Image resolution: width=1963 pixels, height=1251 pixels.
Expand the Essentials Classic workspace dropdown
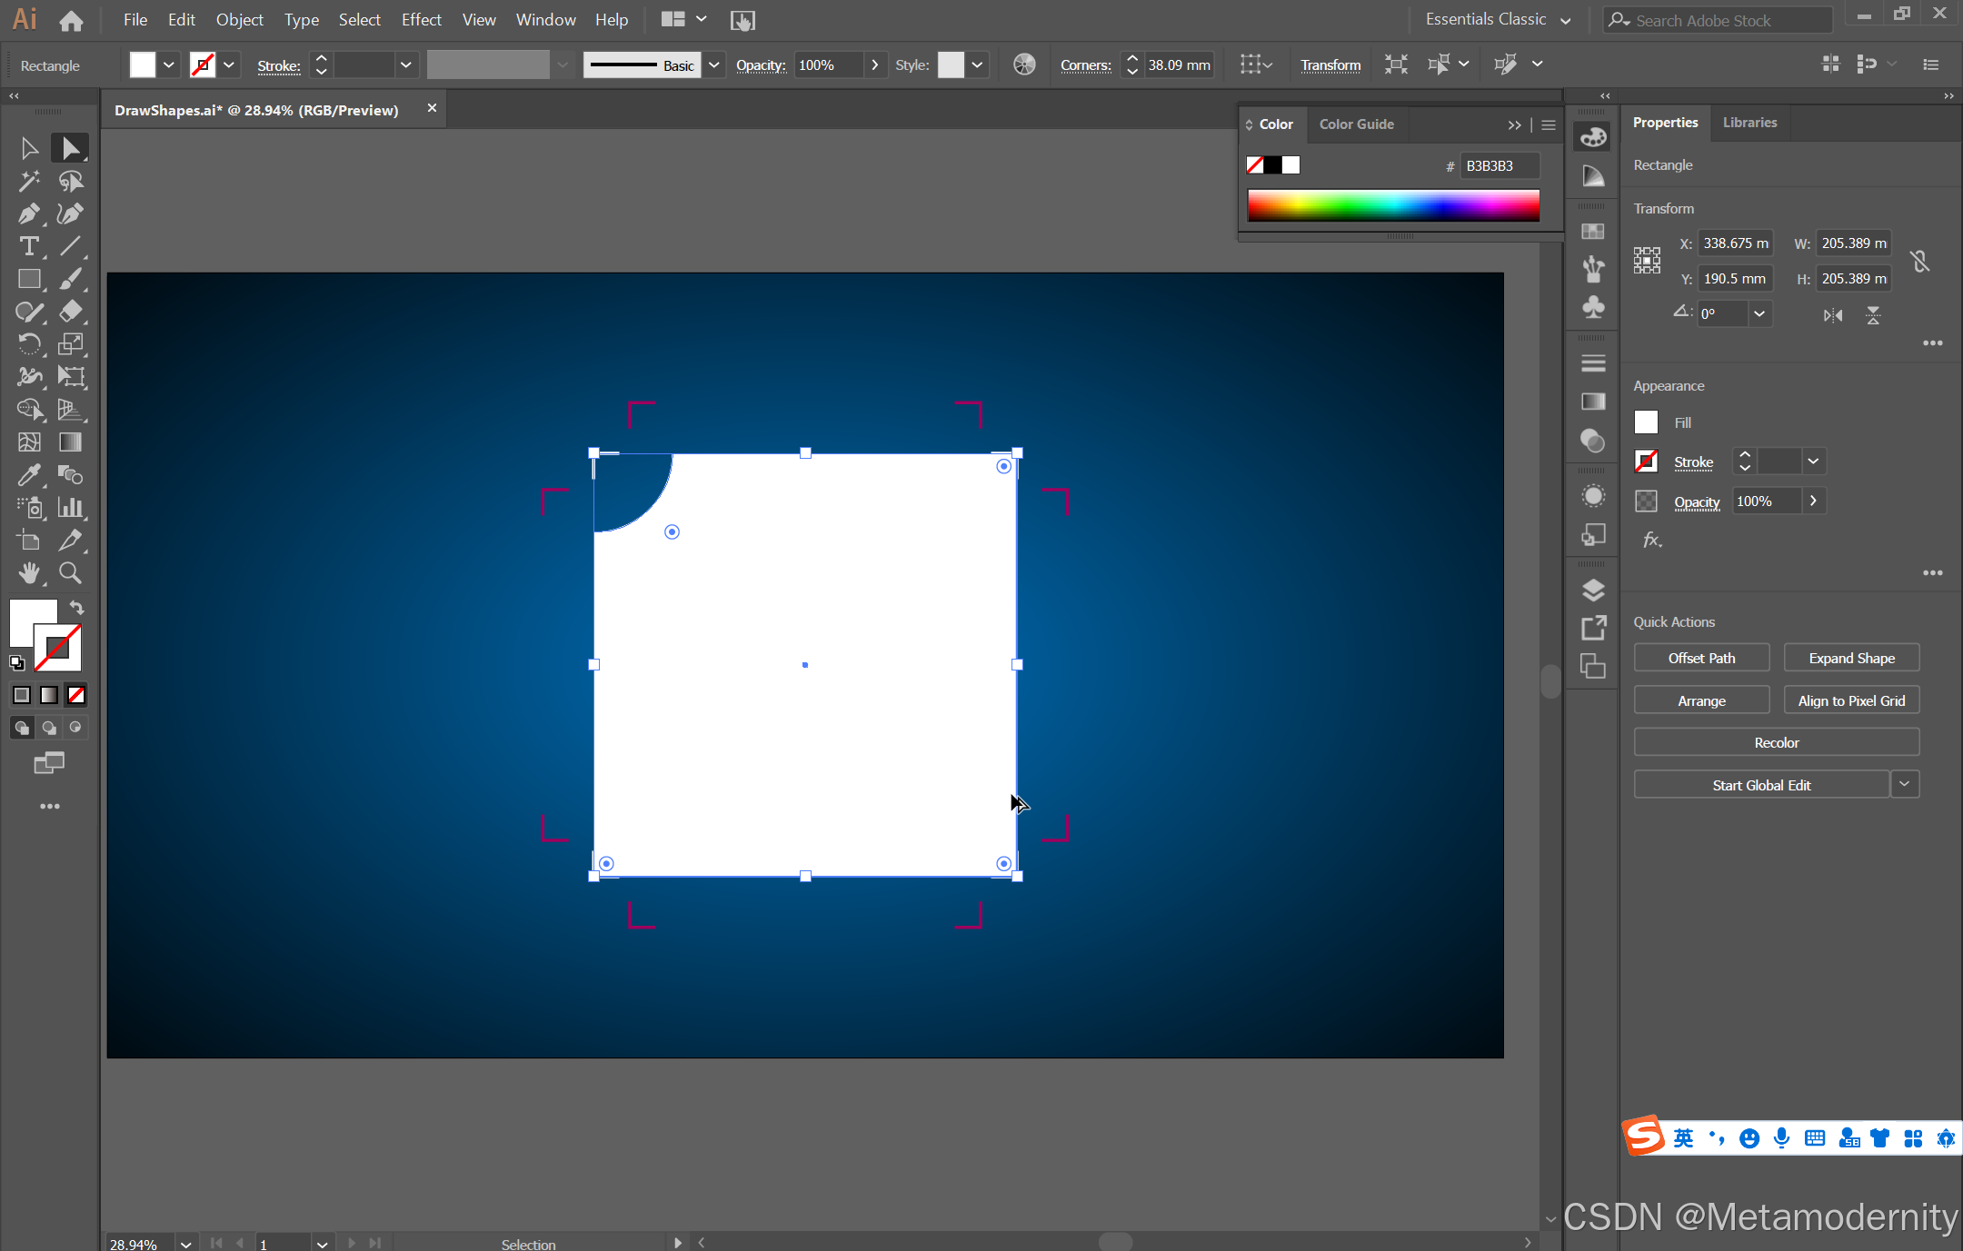point(1565,20)
